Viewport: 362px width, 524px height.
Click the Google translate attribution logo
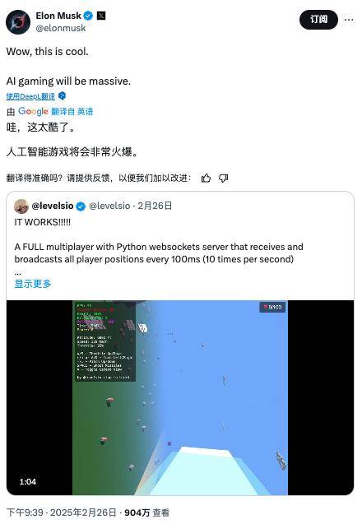tap(33, 111)
